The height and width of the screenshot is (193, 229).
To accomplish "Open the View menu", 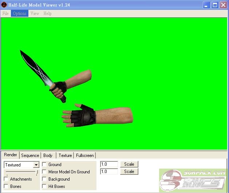I will (x=35, y=13).
